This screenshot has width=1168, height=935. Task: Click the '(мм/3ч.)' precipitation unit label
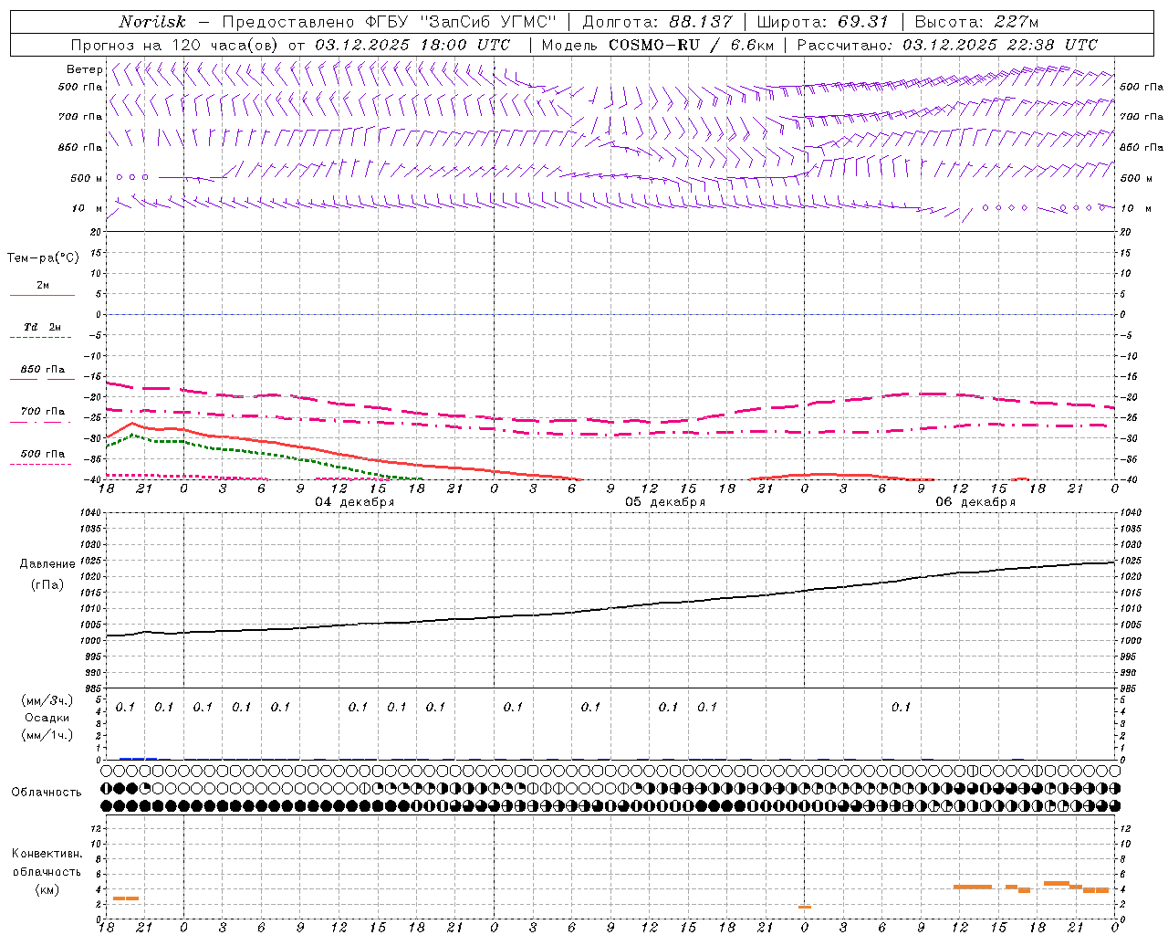[x=46, y=700]
